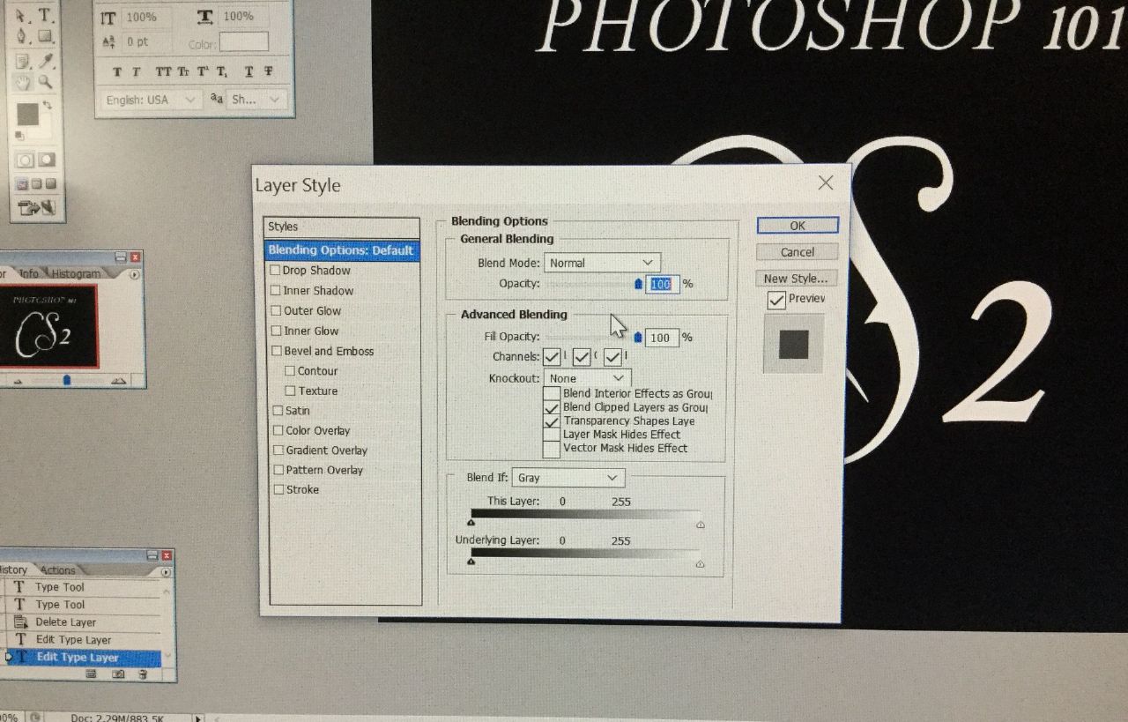Uncheck Blend Clipped Layers as Group
The width and height of the screenshot is (1128, 722).
point(552,408)
